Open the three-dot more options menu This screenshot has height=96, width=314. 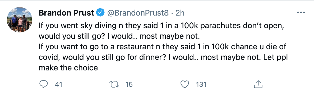301,12
